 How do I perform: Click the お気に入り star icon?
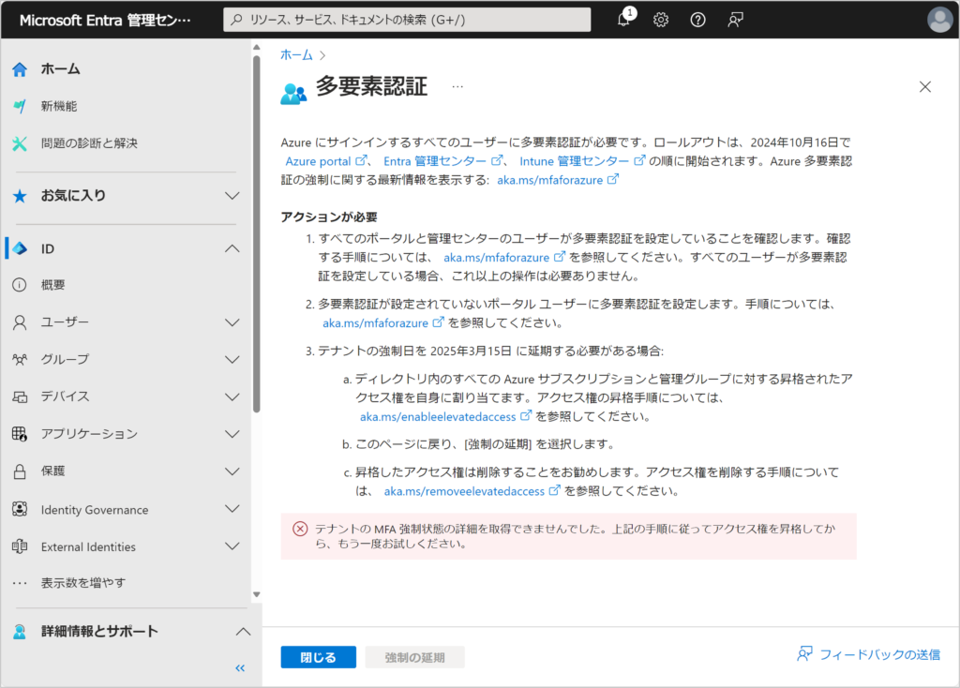20,196
